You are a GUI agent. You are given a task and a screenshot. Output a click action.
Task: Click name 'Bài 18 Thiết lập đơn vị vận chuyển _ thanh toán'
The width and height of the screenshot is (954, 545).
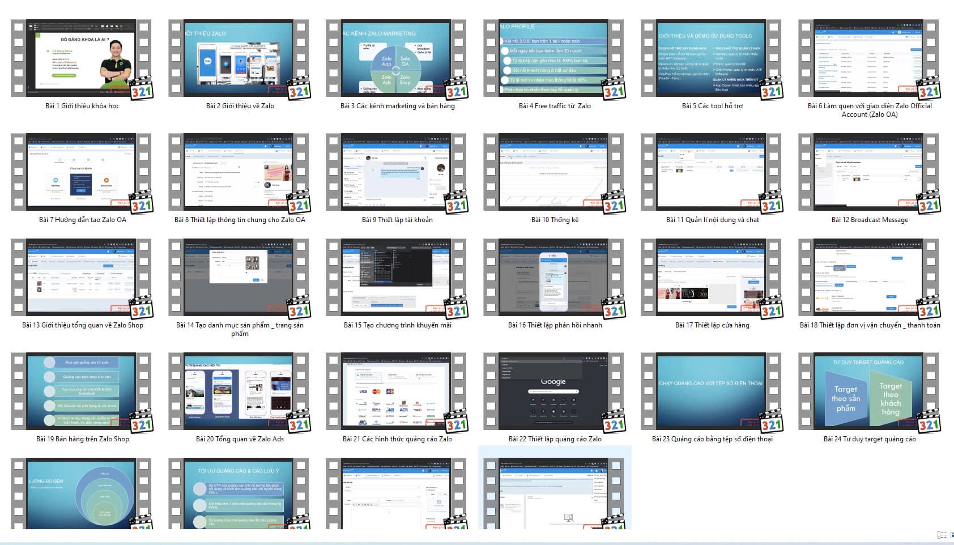[870, 325]
